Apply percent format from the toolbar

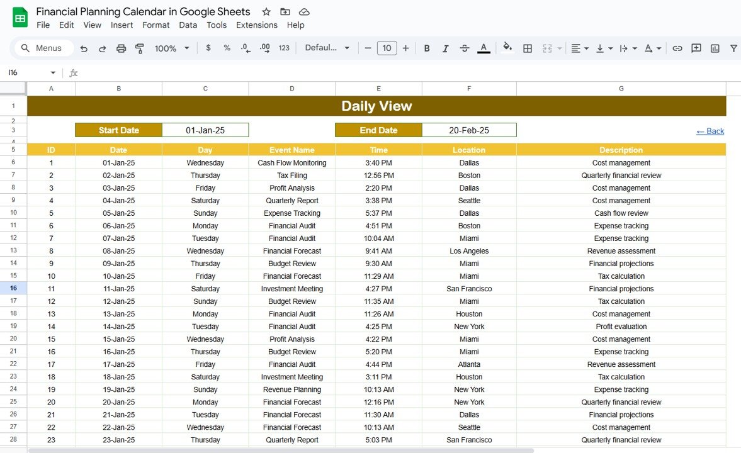(x=227, y=48)
